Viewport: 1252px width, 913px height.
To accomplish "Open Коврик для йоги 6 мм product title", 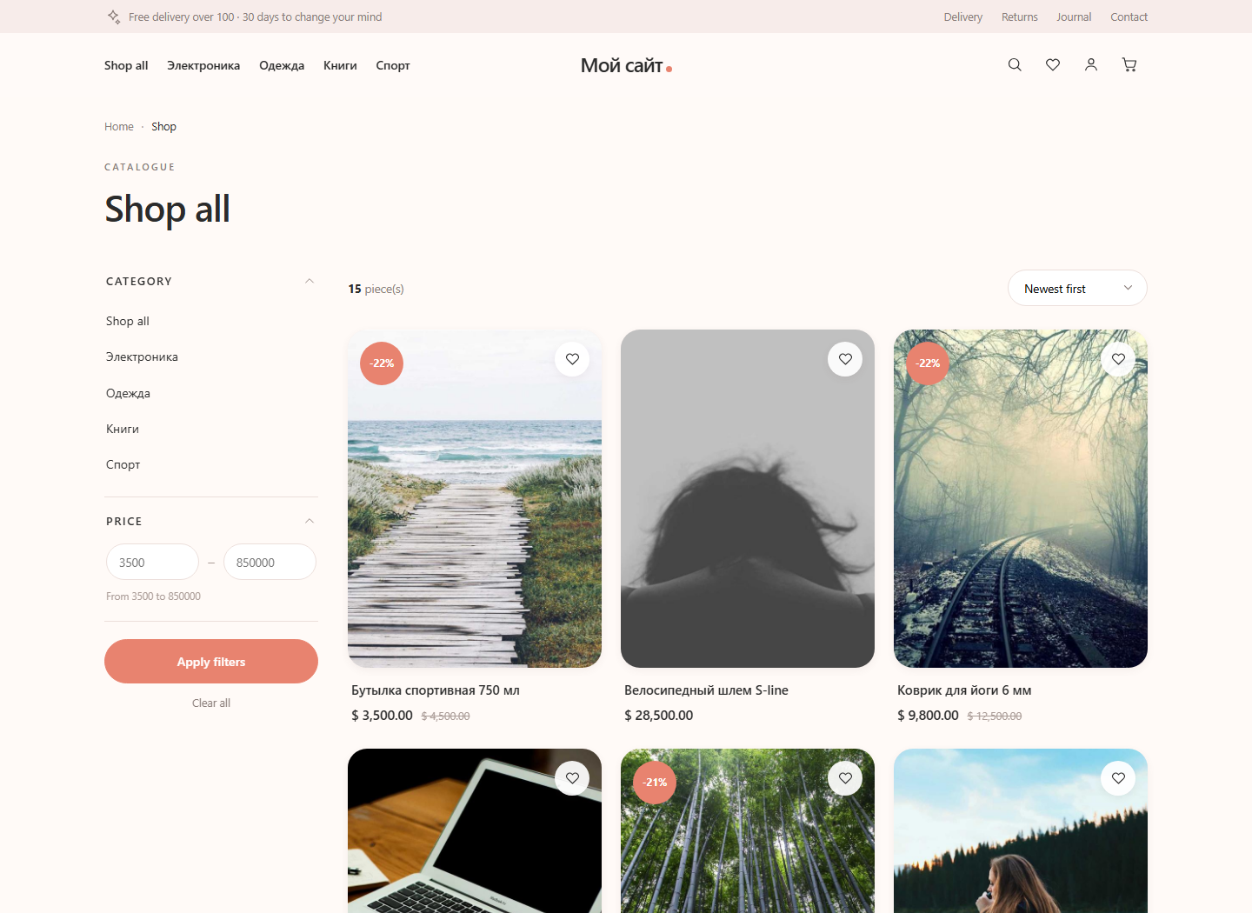I will tap(964, 690).
